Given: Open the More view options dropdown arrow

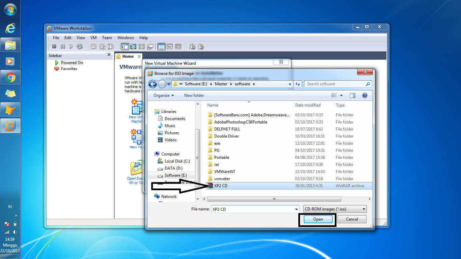Looking at the screenshot, I should 341,95.
